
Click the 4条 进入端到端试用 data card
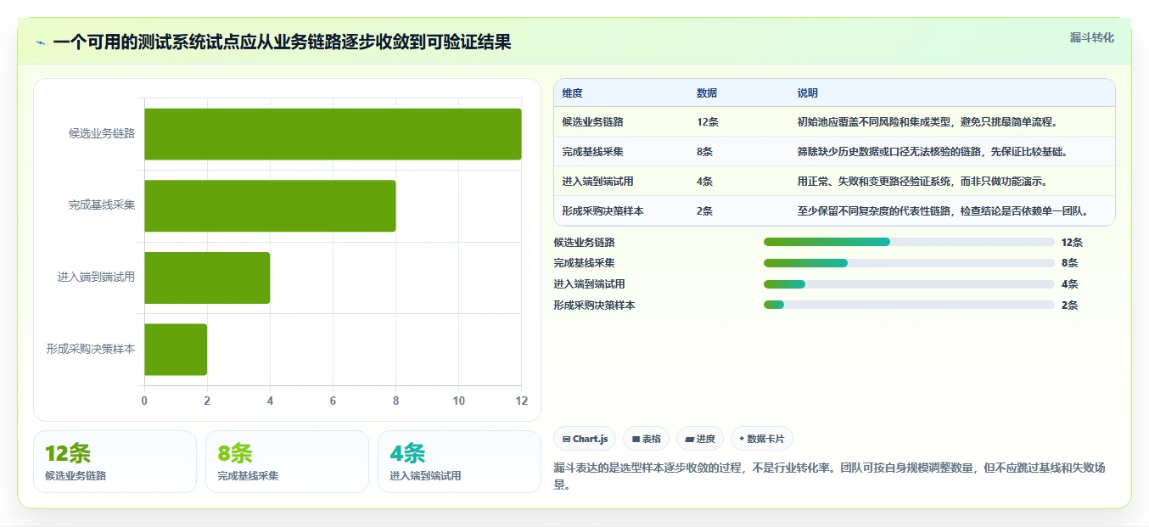[x=459, y=462]
